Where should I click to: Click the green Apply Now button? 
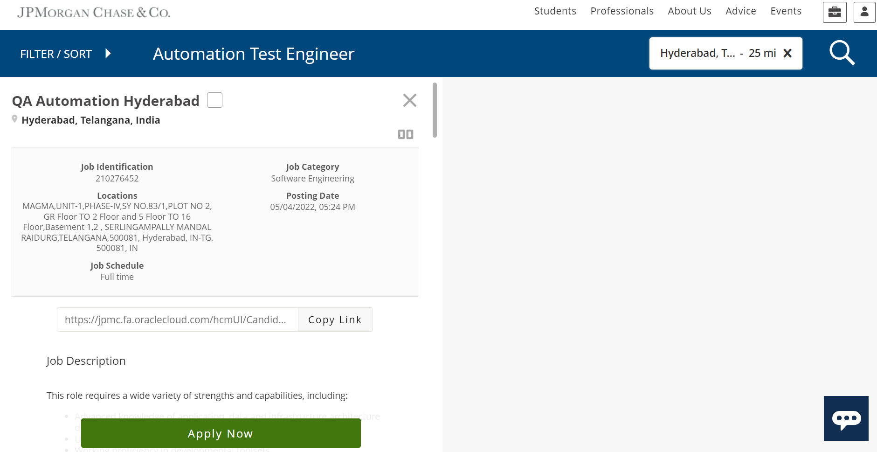pyautogui.click(x=221, y=433)
